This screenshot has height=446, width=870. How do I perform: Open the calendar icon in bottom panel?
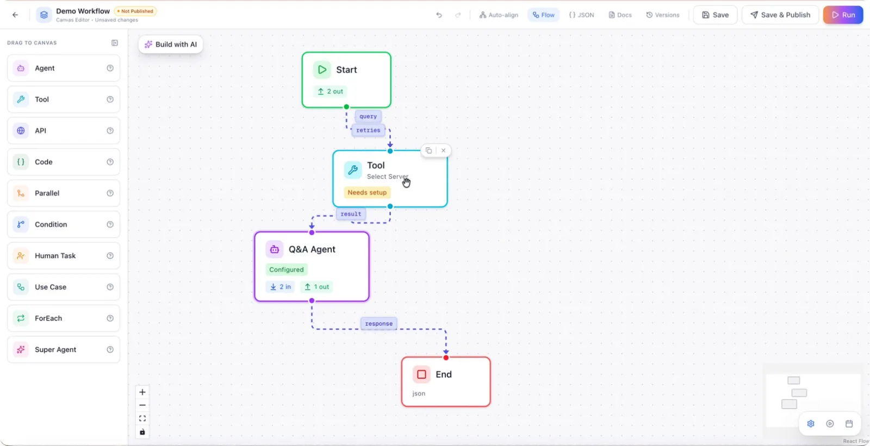[849, 424]
